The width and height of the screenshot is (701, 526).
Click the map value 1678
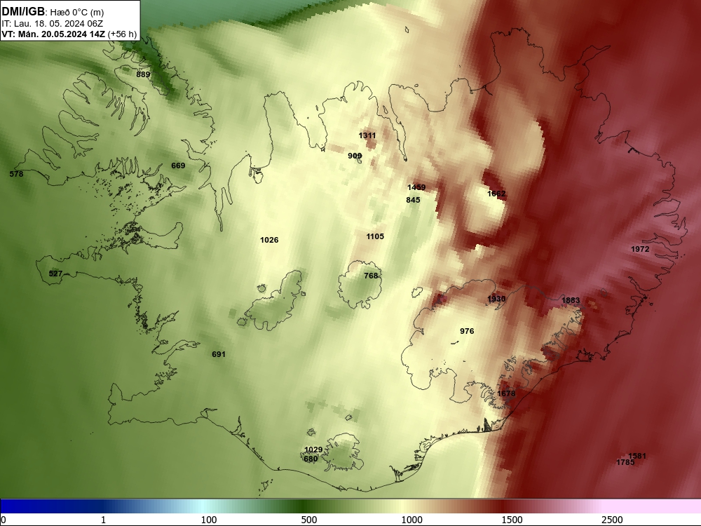506,393
